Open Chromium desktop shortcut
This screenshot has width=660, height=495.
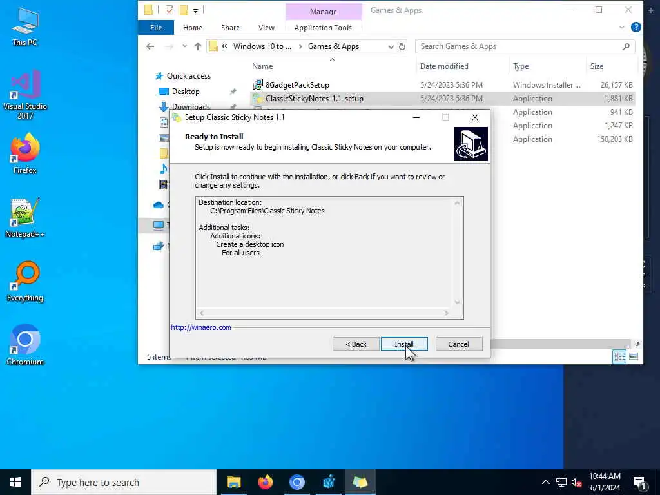pyautogui.click(x=25, y=345)
